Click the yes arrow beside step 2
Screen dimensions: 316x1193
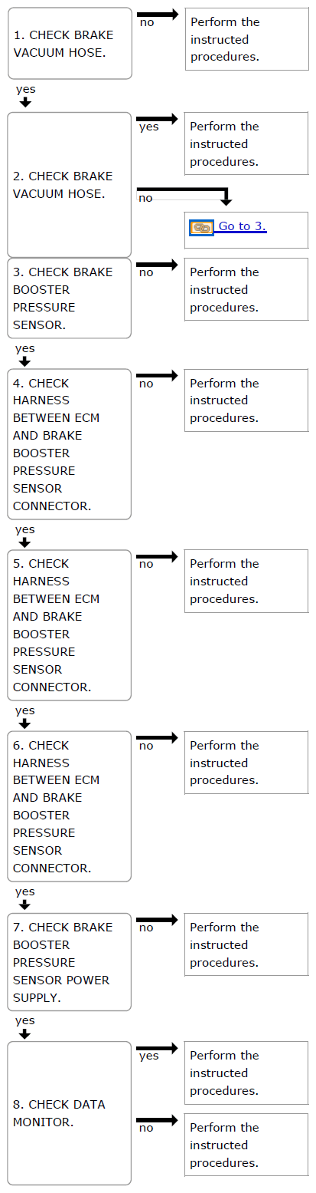(x=158, y=119)
